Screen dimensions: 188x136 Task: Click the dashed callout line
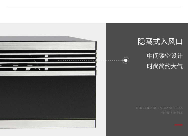coord(90,60)
